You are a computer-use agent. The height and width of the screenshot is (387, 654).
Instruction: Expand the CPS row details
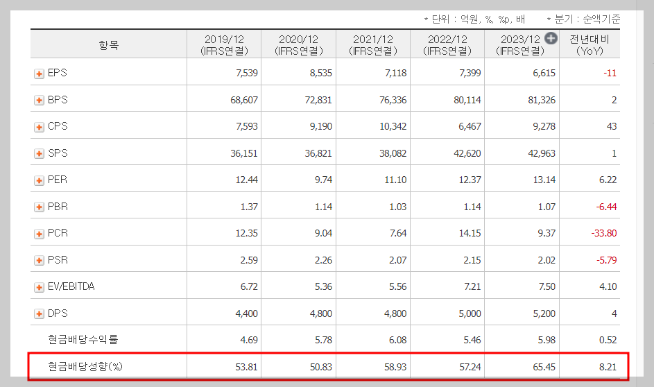tap(40, 127)
